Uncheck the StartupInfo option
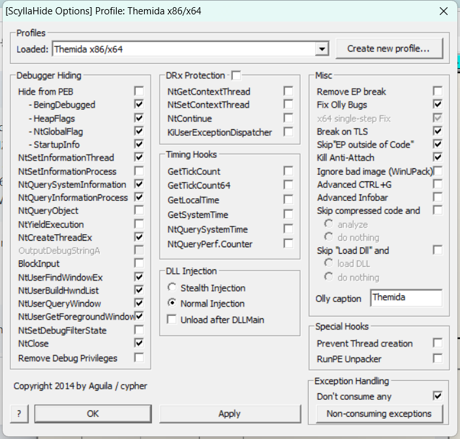Image resolution: width=460 pixels, height=439 pixels. 139,144
